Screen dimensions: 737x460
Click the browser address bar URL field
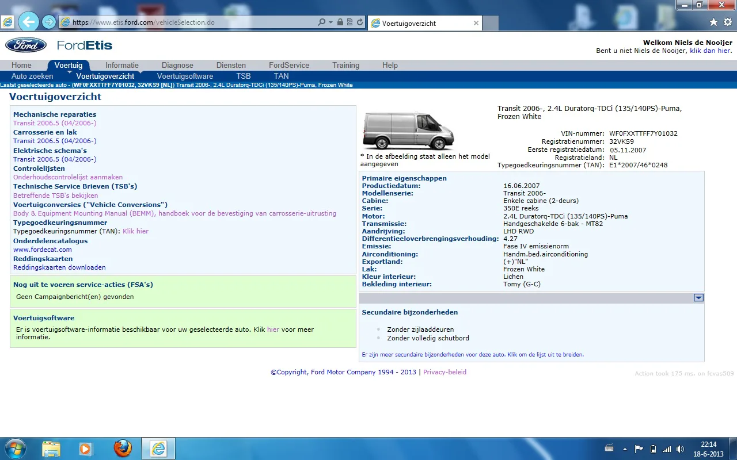190,22
